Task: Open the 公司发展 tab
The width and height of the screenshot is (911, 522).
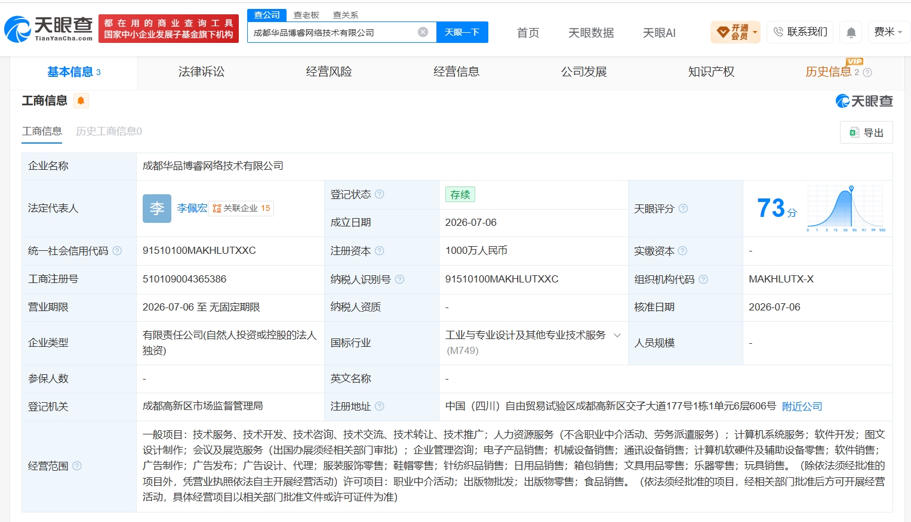Action: point(584,72)
